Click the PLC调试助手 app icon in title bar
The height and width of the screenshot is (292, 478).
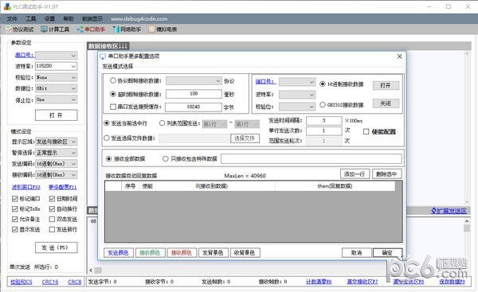click(x=7, y=6)
